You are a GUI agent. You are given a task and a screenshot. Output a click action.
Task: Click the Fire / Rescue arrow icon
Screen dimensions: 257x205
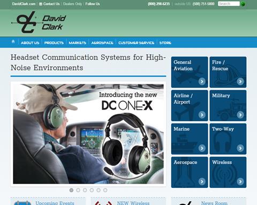point(240,82)
